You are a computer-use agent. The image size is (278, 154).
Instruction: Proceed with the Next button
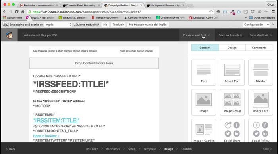(267, 149)
